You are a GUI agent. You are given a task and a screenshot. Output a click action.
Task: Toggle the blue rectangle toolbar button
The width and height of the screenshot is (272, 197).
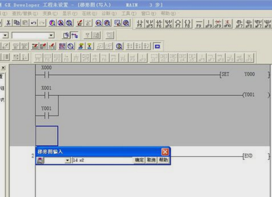157,46
